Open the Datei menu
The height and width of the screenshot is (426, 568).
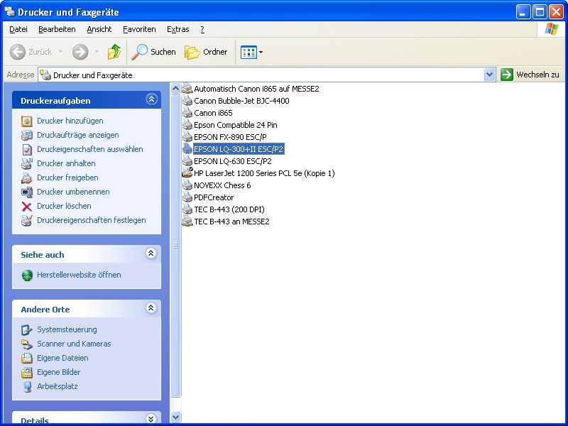tap(18, 29)
